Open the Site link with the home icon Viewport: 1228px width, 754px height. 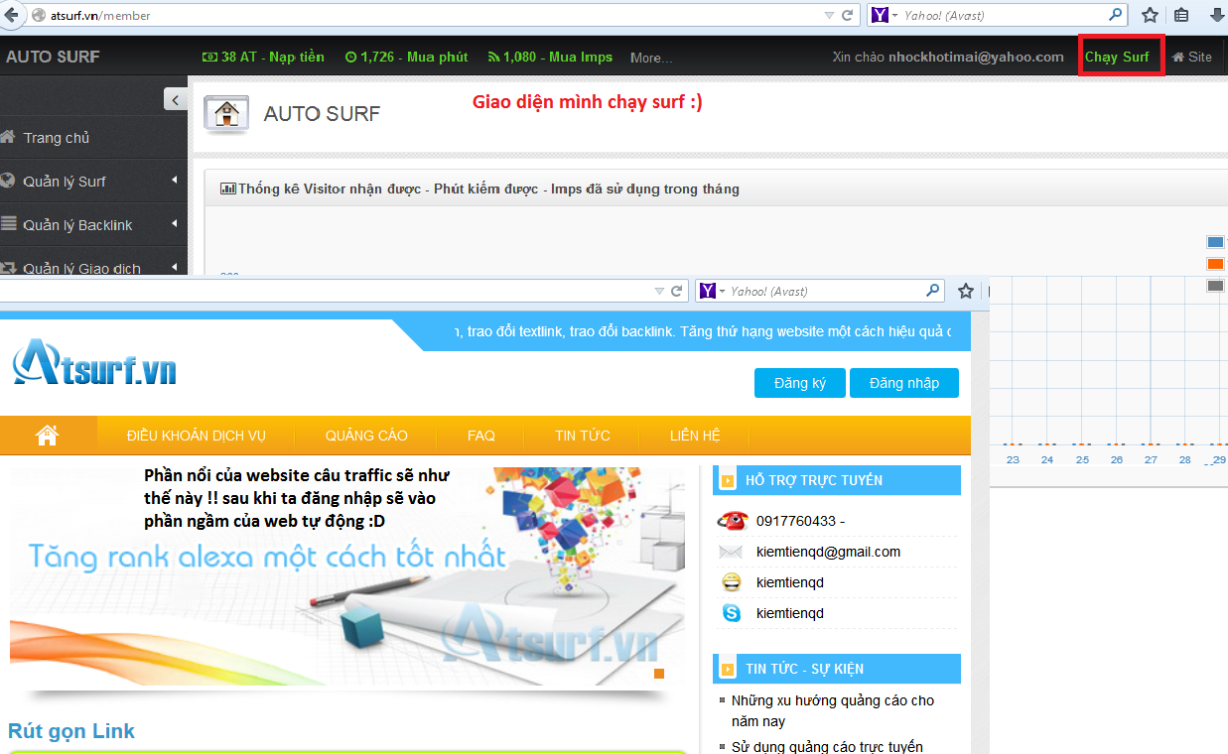tap(1192, 57)
